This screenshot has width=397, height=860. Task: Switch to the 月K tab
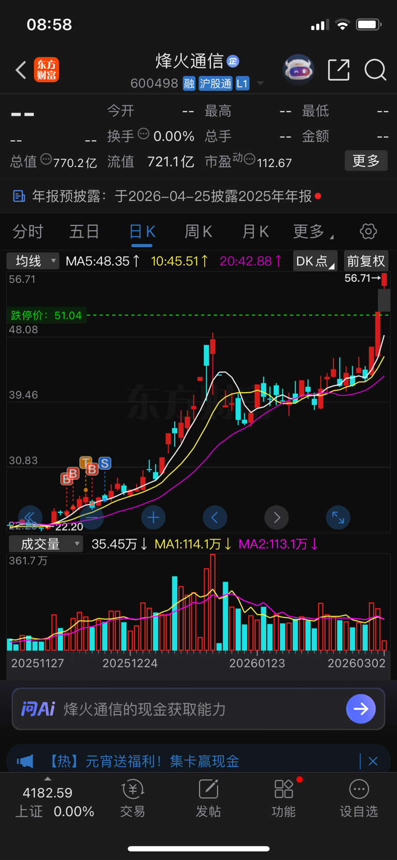click(255, 231)
